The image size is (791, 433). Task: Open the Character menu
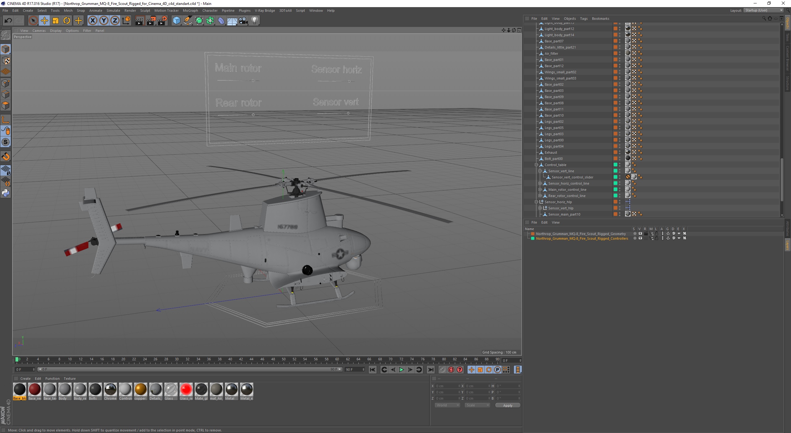(x=210, y=11)
